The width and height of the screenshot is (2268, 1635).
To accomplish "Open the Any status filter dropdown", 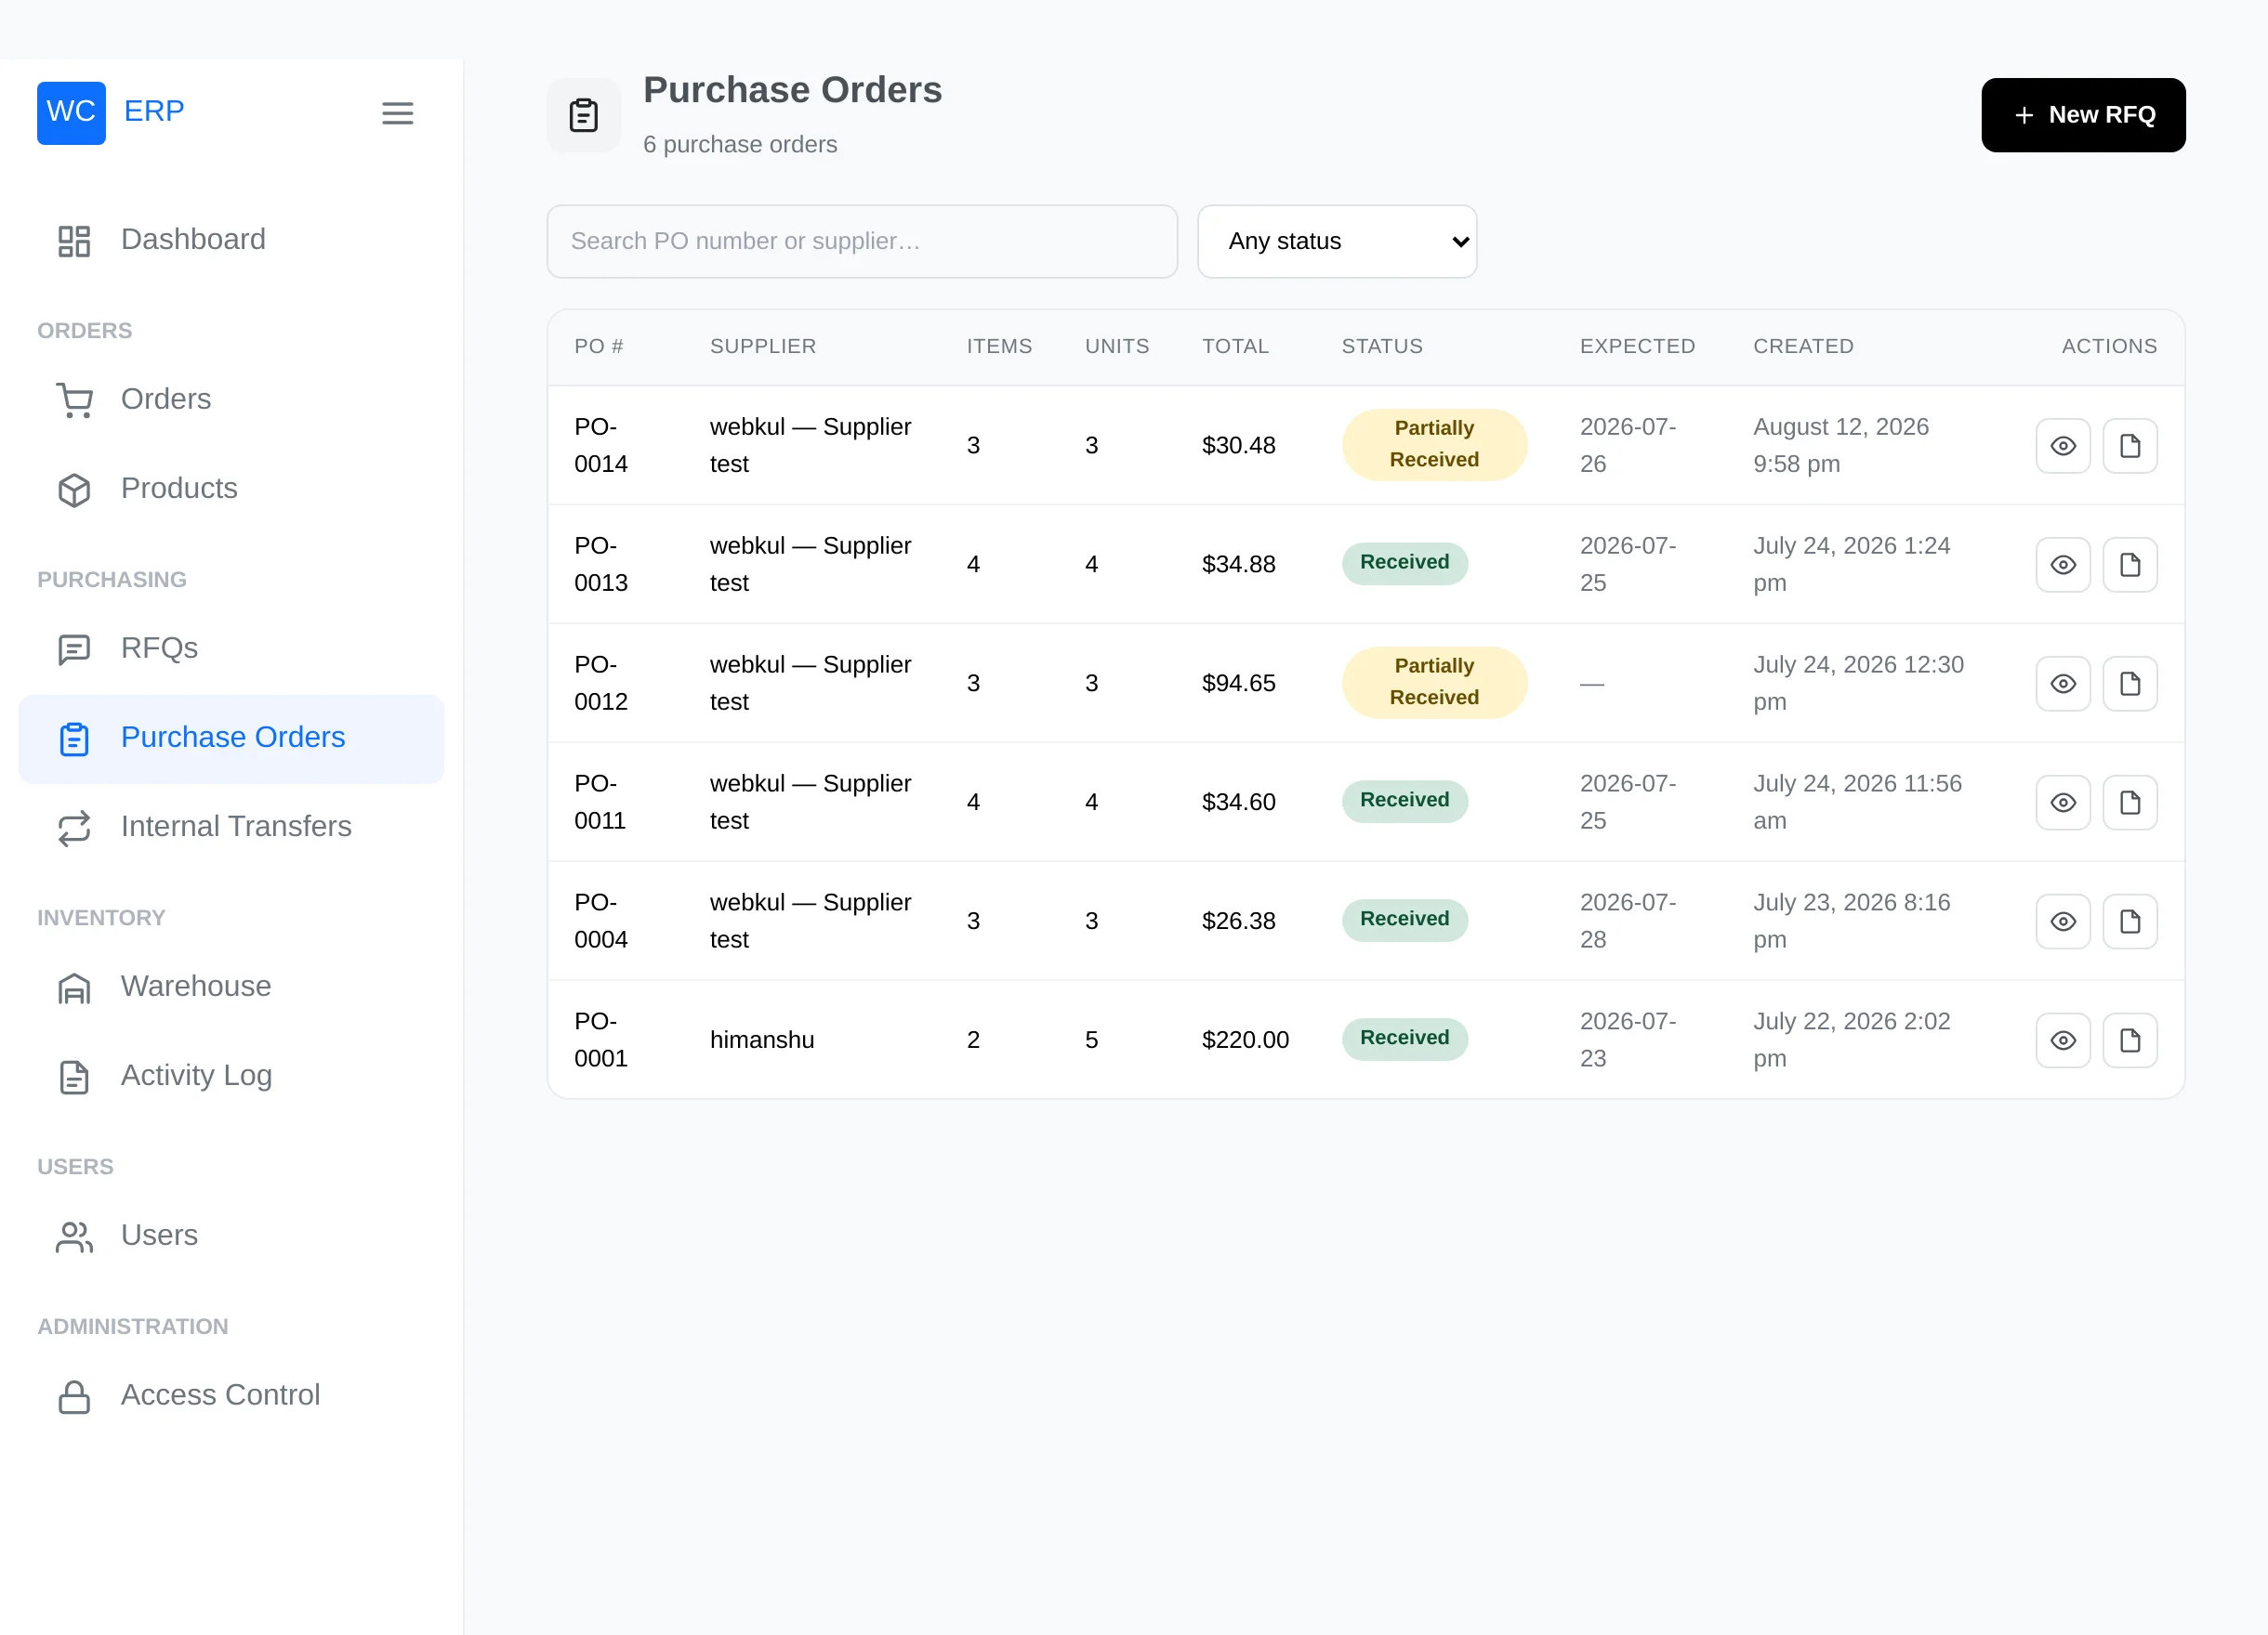I will (1337, 242).
